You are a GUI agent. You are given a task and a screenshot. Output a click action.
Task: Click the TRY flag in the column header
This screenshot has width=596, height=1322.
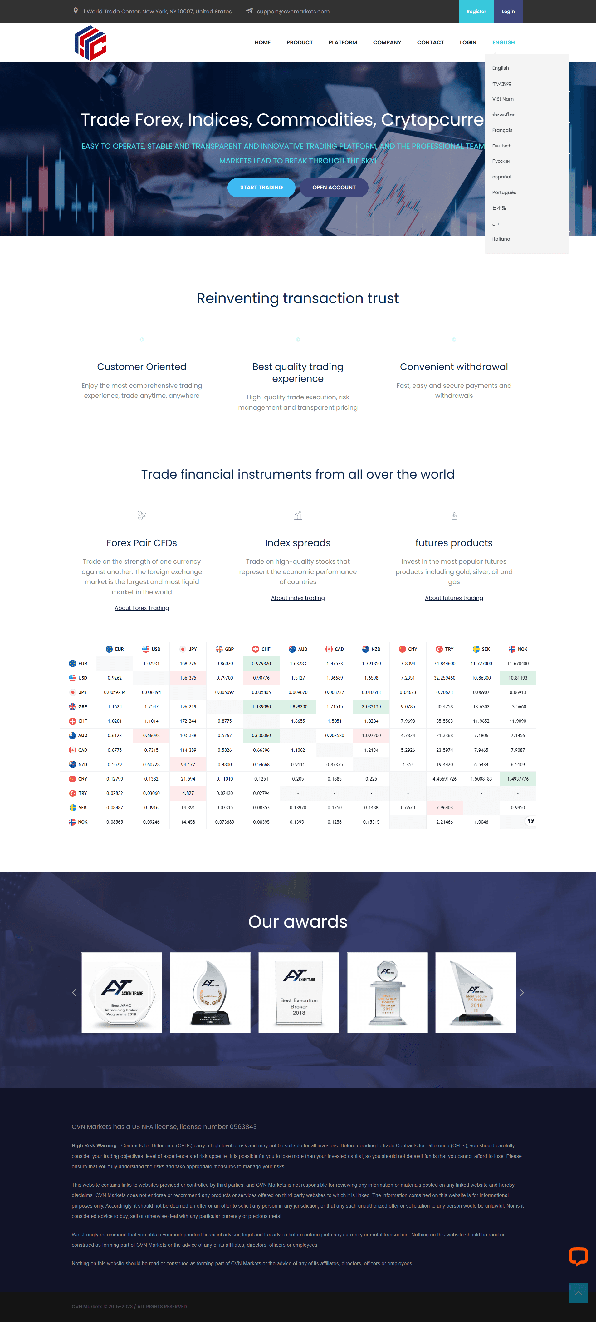pyautogui.click(x=439, y=649)
